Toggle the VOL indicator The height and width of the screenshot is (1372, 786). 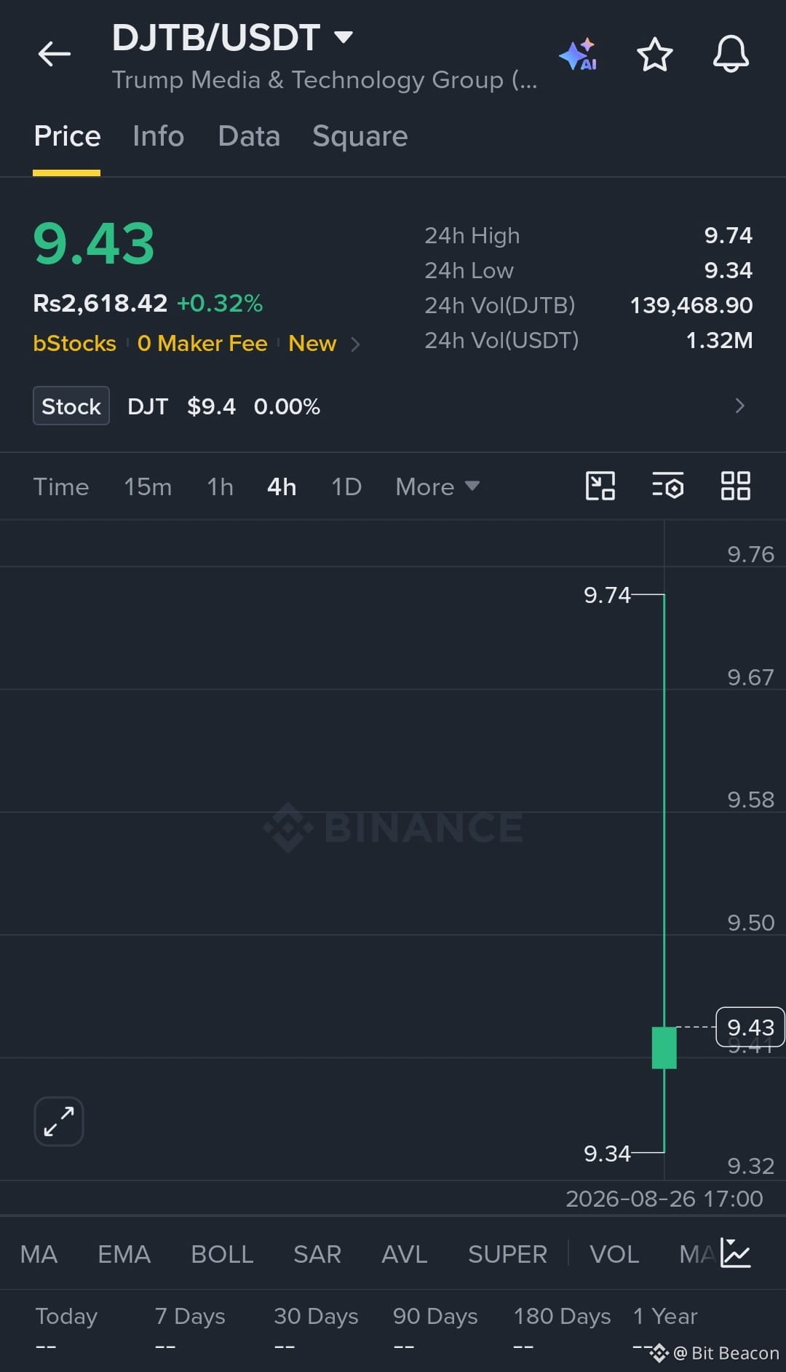click(614, 1254)
